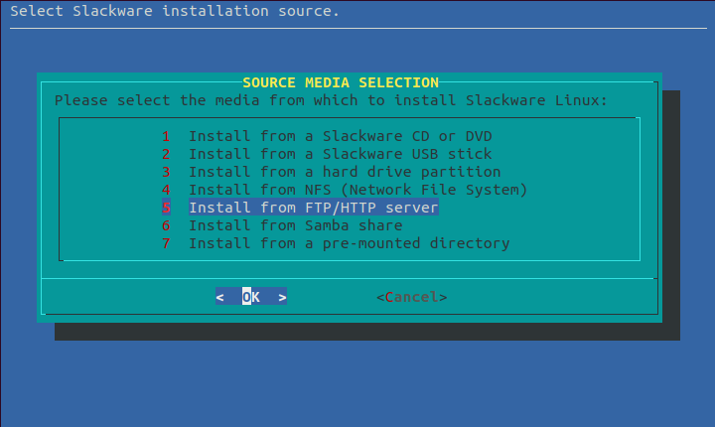Click the SOURCE MEDIA SELECTION dialog title
The width and height of the screenshot is (715, 427).
pyautogui.click(x=341, y=82)
